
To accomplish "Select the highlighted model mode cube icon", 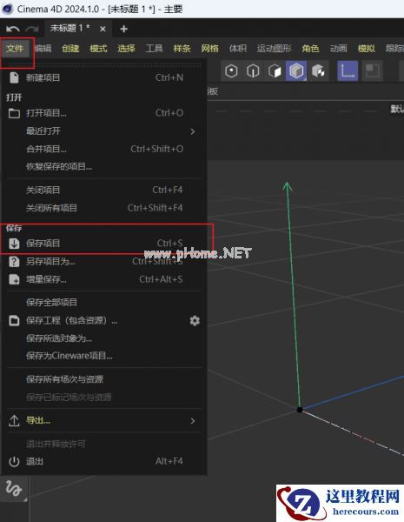I will coord(296,71).
